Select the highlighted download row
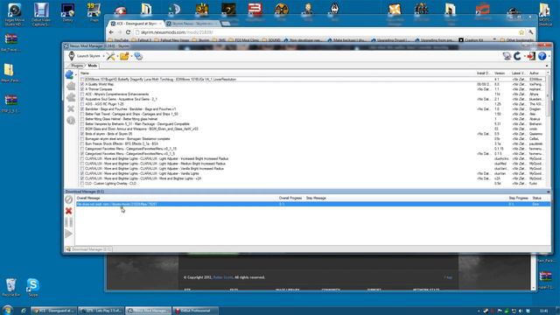560x315 pixels. [313, 204]
